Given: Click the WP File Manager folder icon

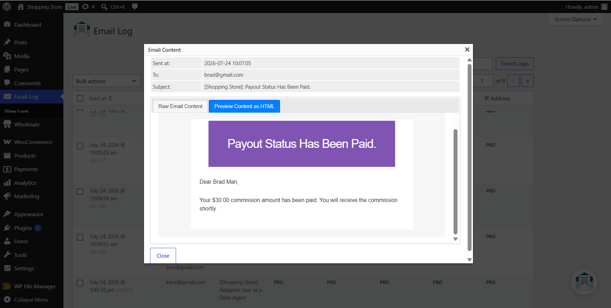Looking at the screenshot, I should point(7,286).
